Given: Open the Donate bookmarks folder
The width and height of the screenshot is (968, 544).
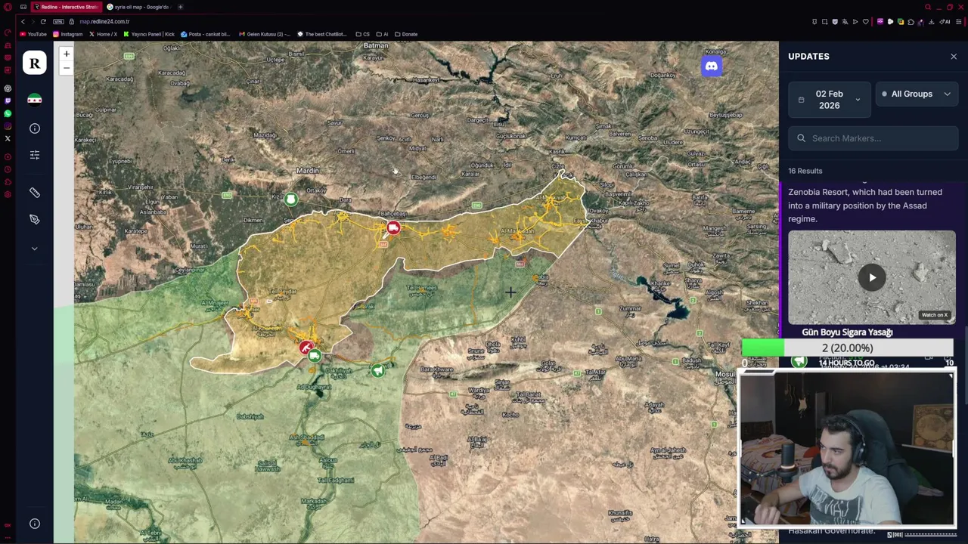Looking at the screenshot, I should click(406, 34).
